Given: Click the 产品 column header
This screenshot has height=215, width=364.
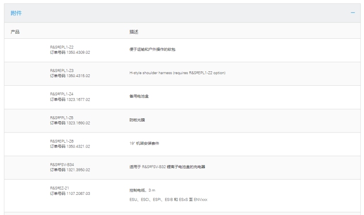Looking at the screenshot, I should coord(15,32).
